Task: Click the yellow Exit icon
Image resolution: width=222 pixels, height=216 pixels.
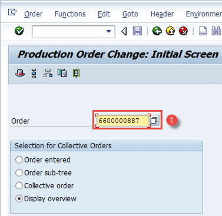Action: [x=170, y=31]
